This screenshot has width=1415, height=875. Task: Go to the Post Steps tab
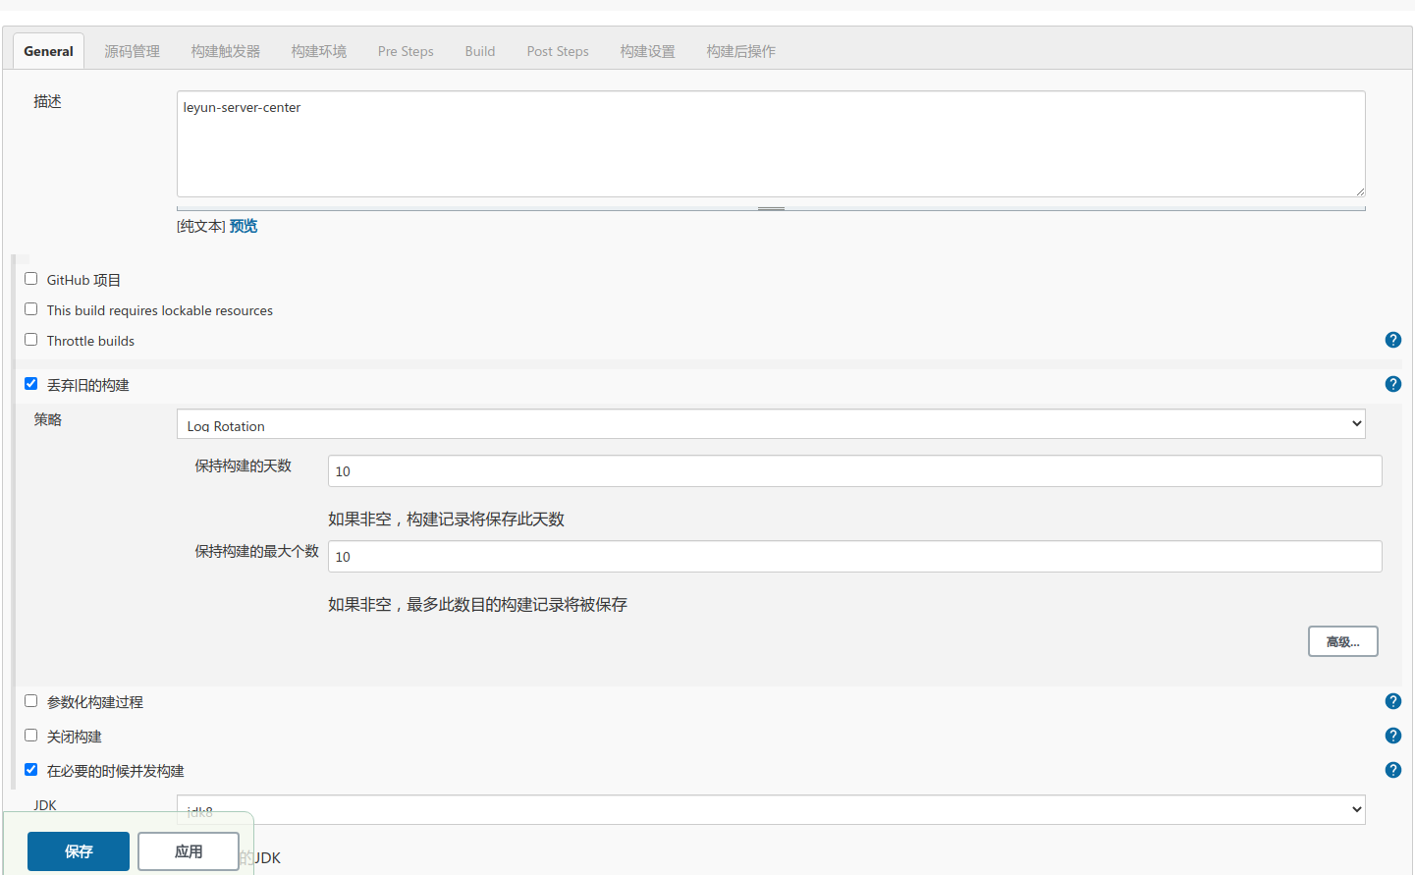click(558, 51)
